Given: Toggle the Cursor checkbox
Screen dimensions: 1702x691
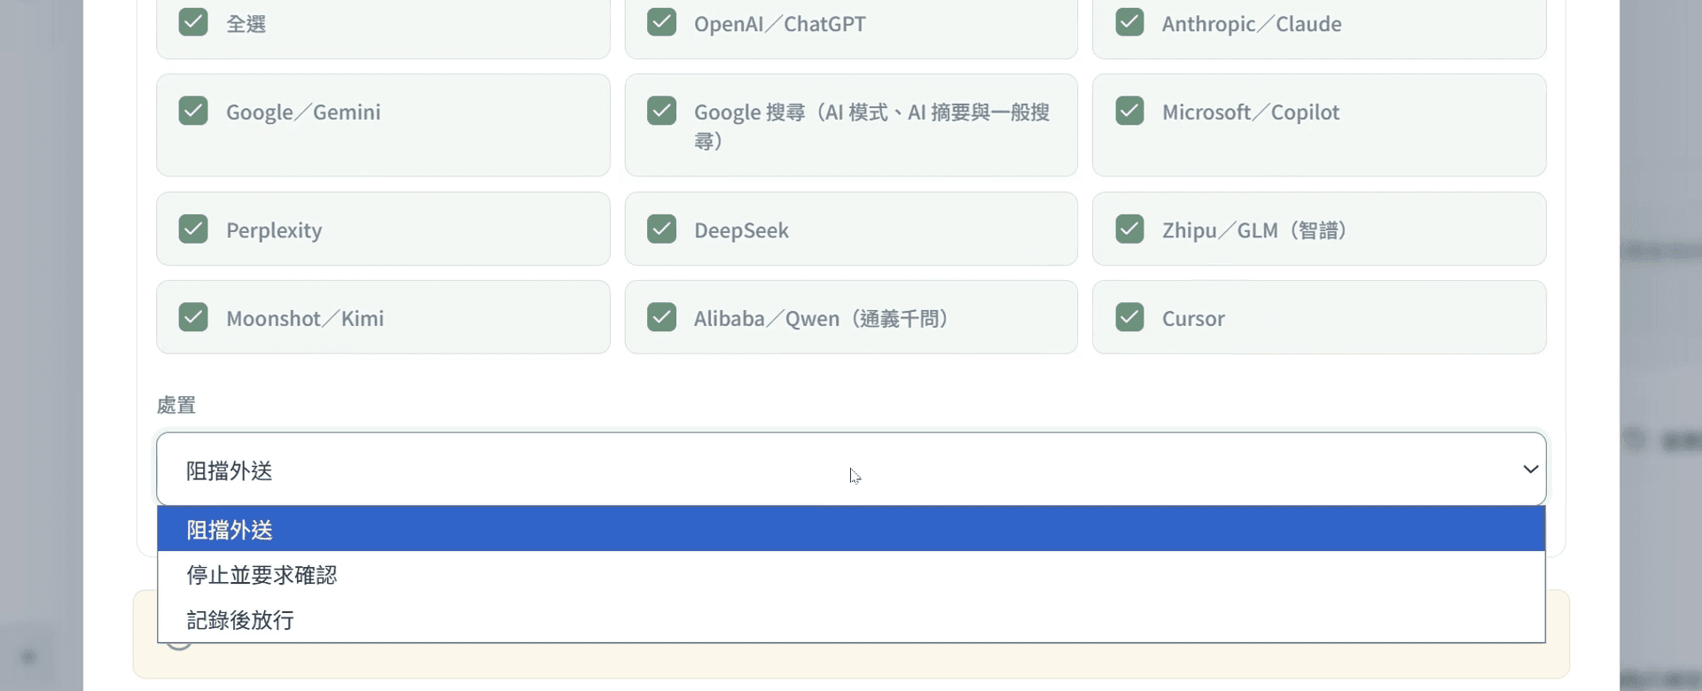Looking at the screenshot, I should [x=1129, y=317].
